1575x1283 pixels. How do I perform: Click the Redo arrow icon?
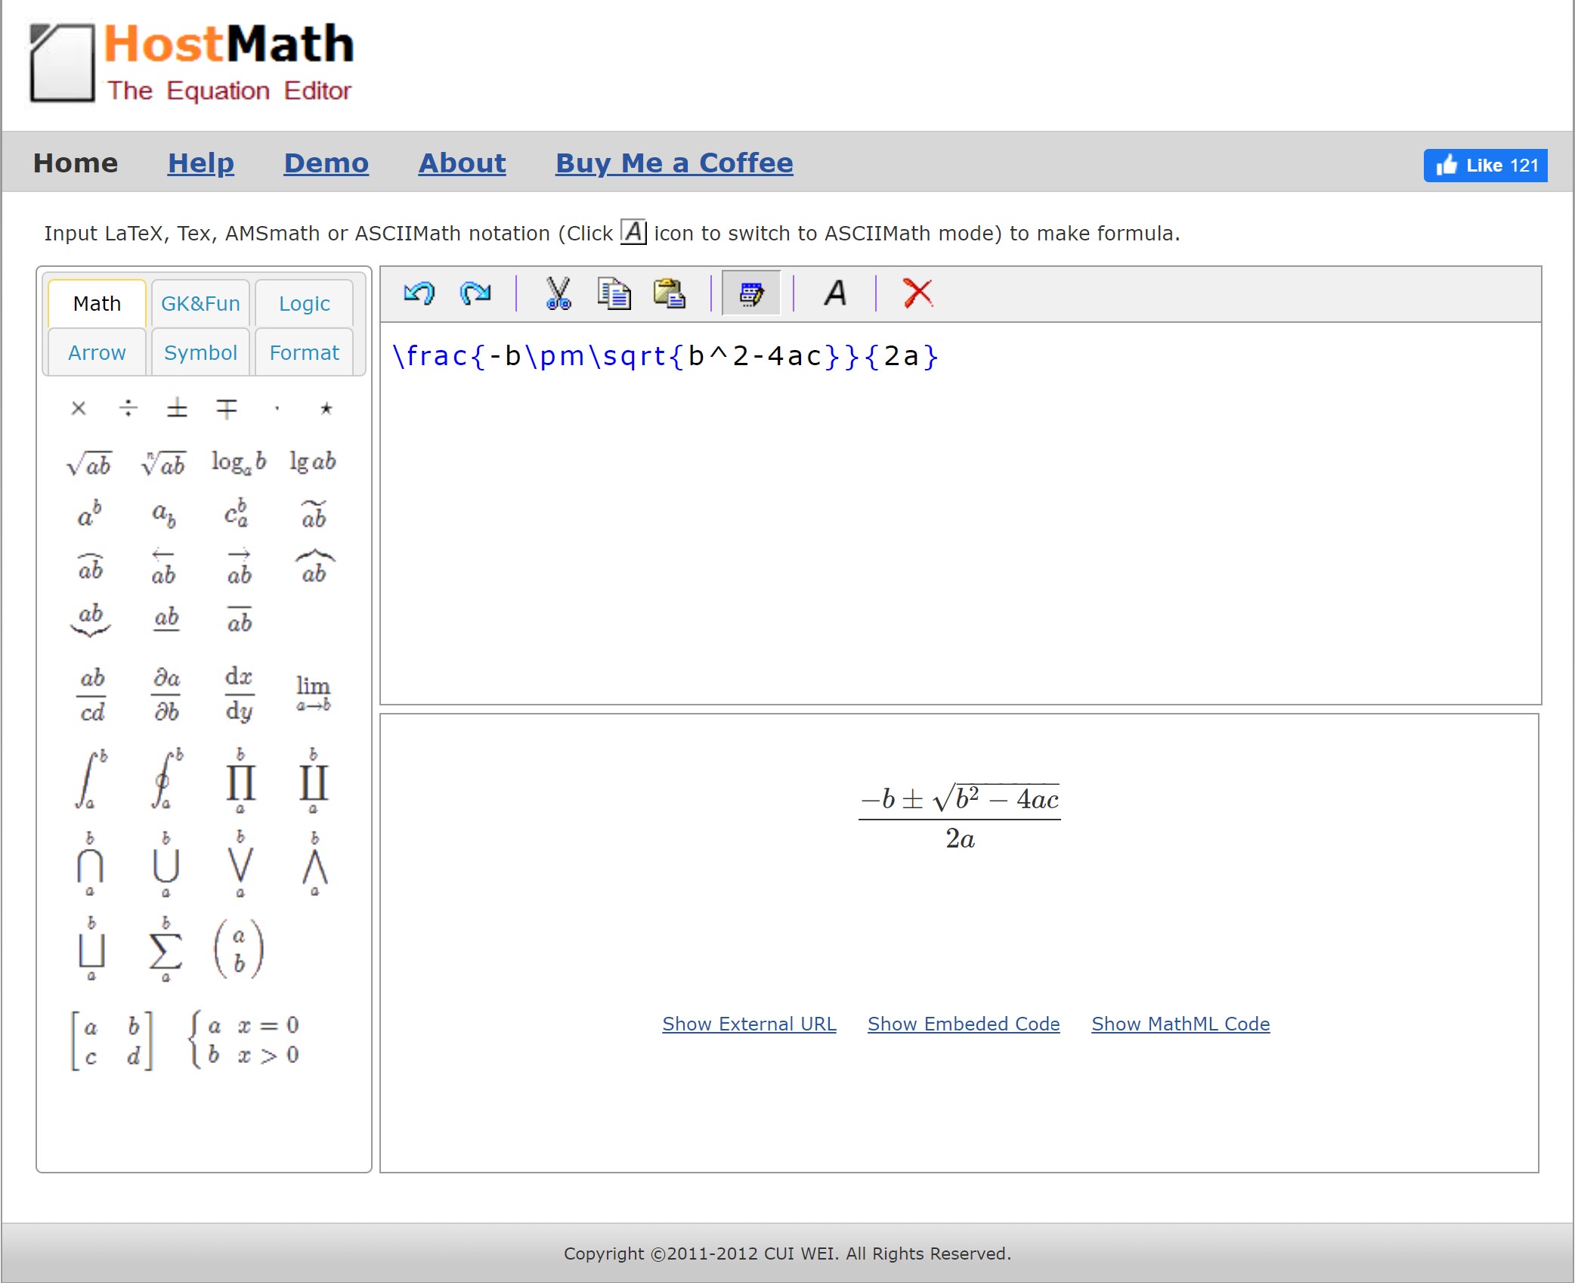[x=475, y=293]
